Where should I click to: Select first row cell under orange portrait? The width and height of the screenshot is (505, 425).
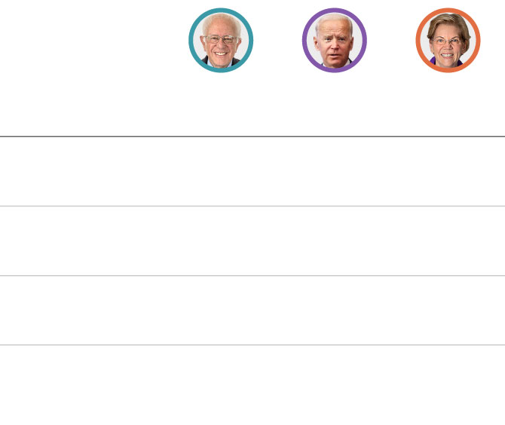coord(448,171)
